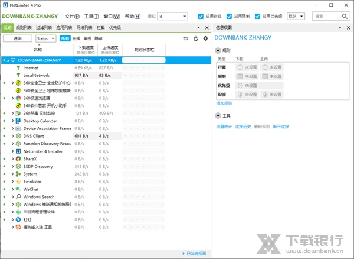Open the 流量统计 link

(x=224, y=127)
